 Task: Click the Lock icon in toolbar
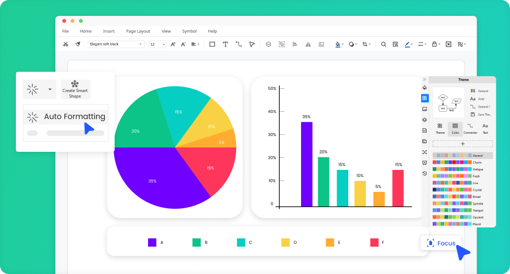(435, 44)
